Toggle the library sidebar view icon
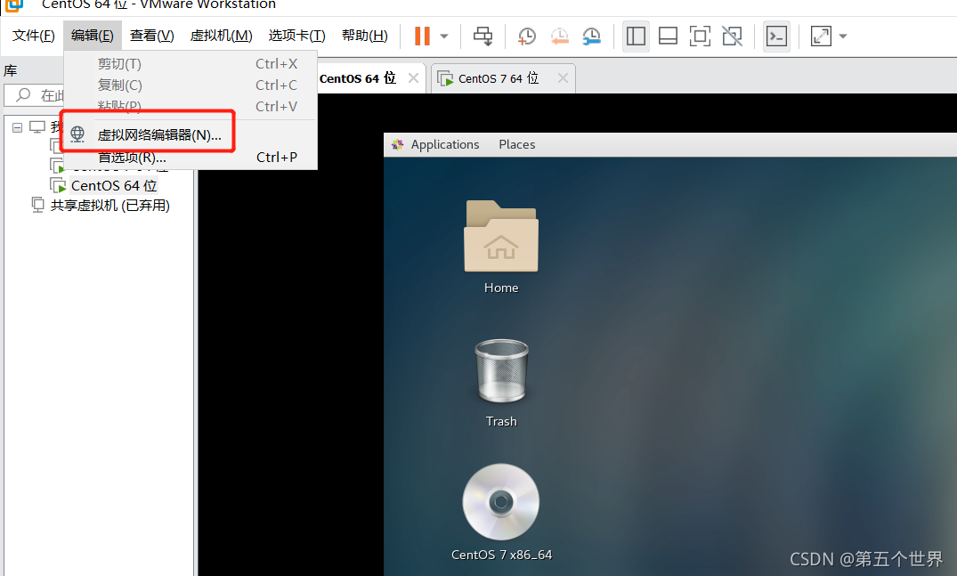957x576 pixels. point(636,36)
